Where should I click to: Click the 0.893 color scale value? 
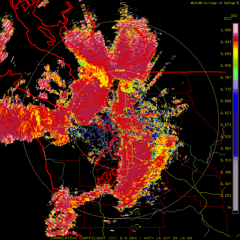point(226,54)
